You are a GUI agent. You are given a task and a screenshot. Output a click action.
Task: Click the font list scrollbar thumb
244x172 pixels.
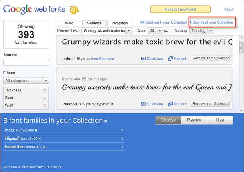pyautogui.click(x=241, y=48)
